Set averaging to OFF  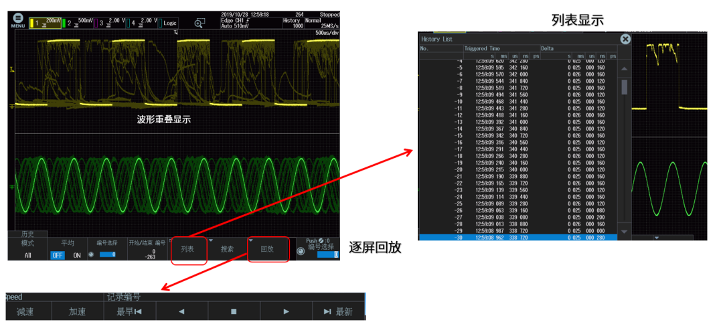58,255
